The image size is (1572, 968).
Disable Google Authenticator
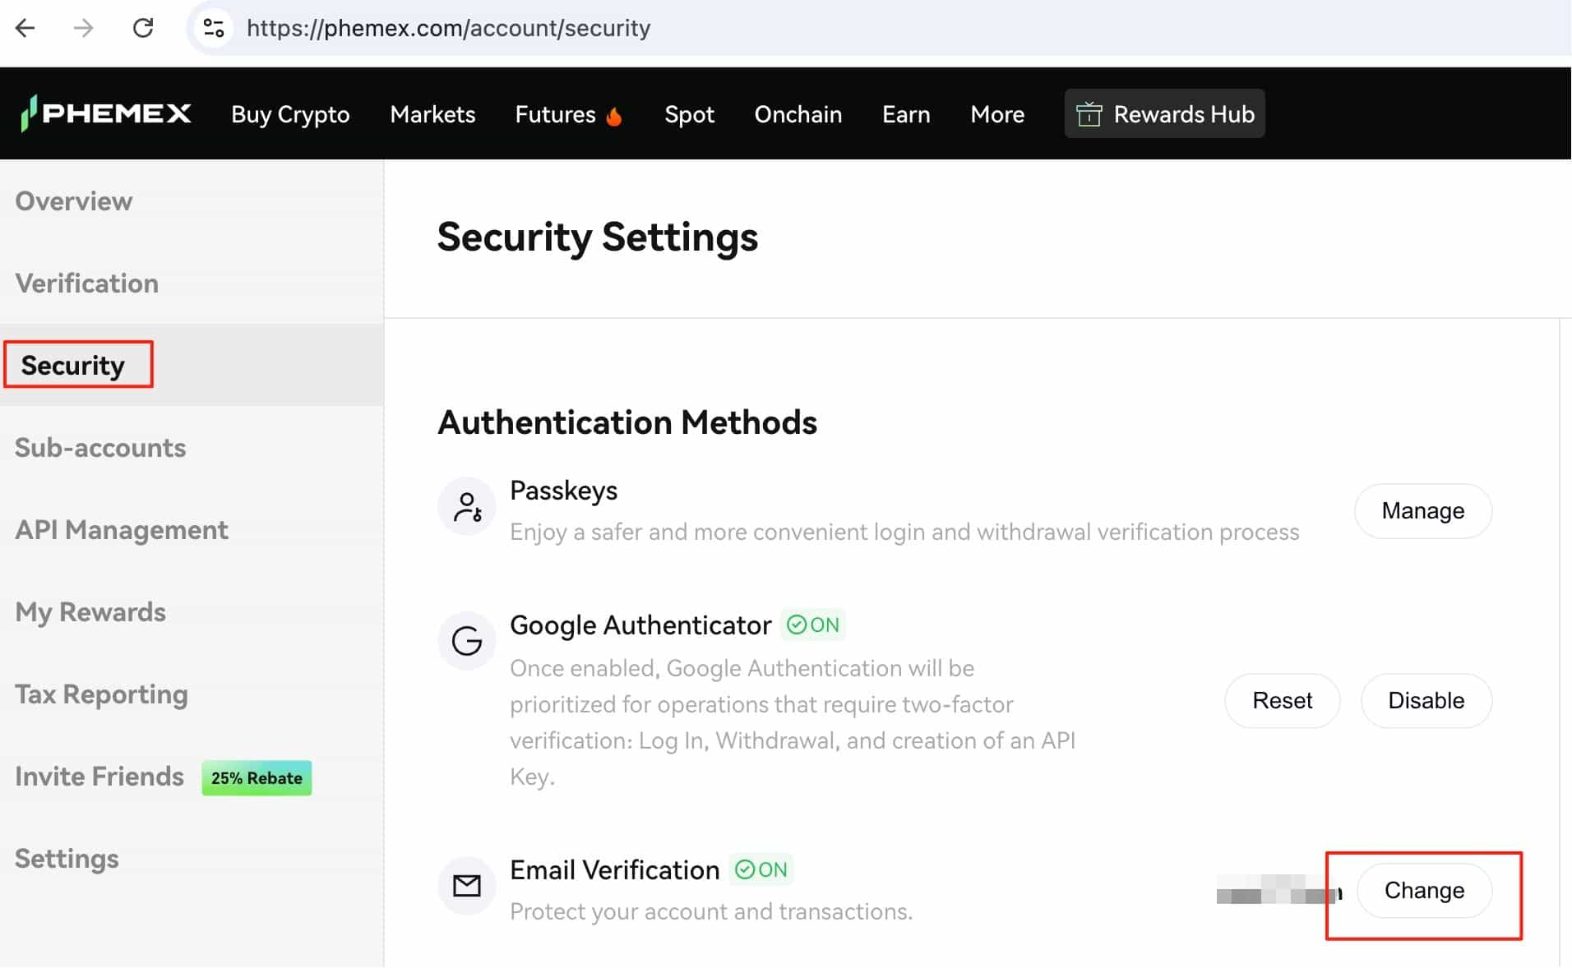[1425, 701]
